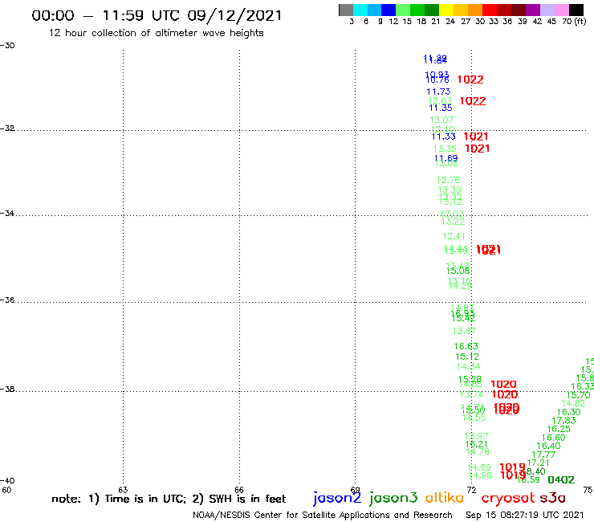594x522 pixels.
Task: Click the orange swatch in the legend bar
Action: pos(475,10)
